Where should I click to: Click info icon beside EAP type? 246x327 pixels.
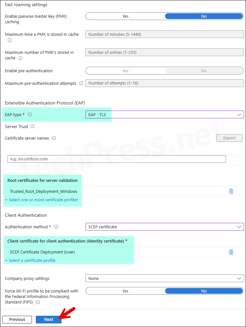click(x=30, y=114)
